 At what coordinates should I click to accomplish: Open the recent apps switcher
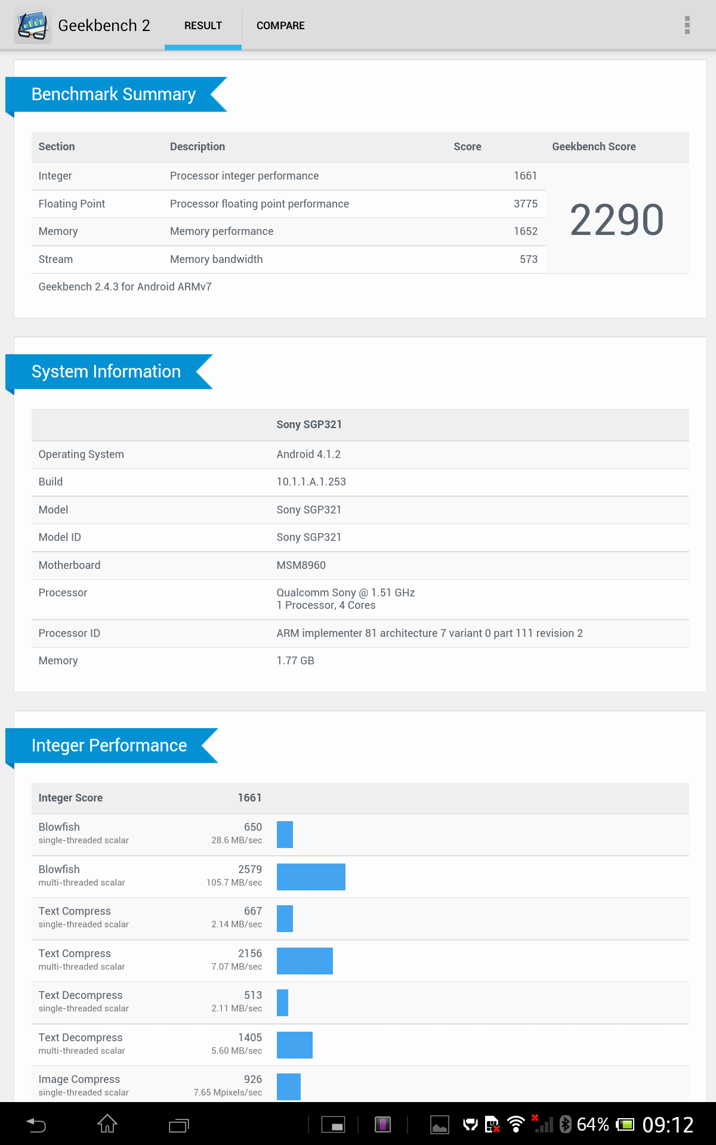178,1125
